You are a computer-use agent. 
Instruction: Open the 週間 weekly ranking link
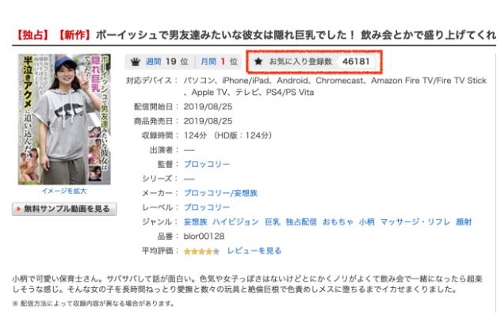154,62
